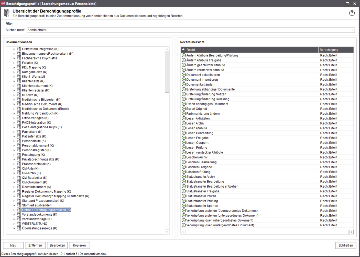The width and height of the screenshot is (360, 257).
Task: Click the document class icon beside Personalakte (K)
Action: point(19,141)
